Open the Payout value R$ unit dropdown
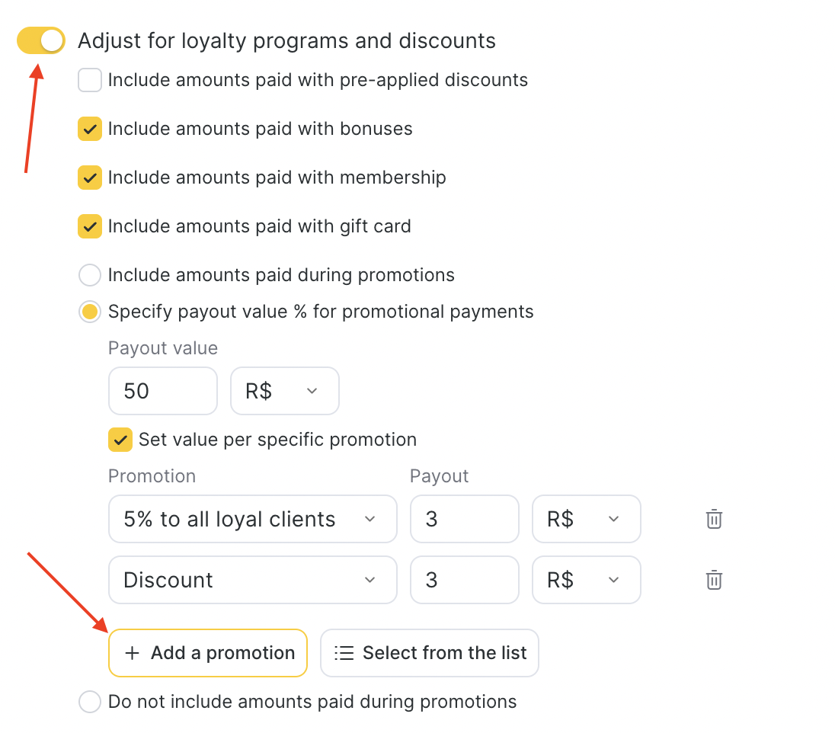835x733 pixels. pos(284,390)
